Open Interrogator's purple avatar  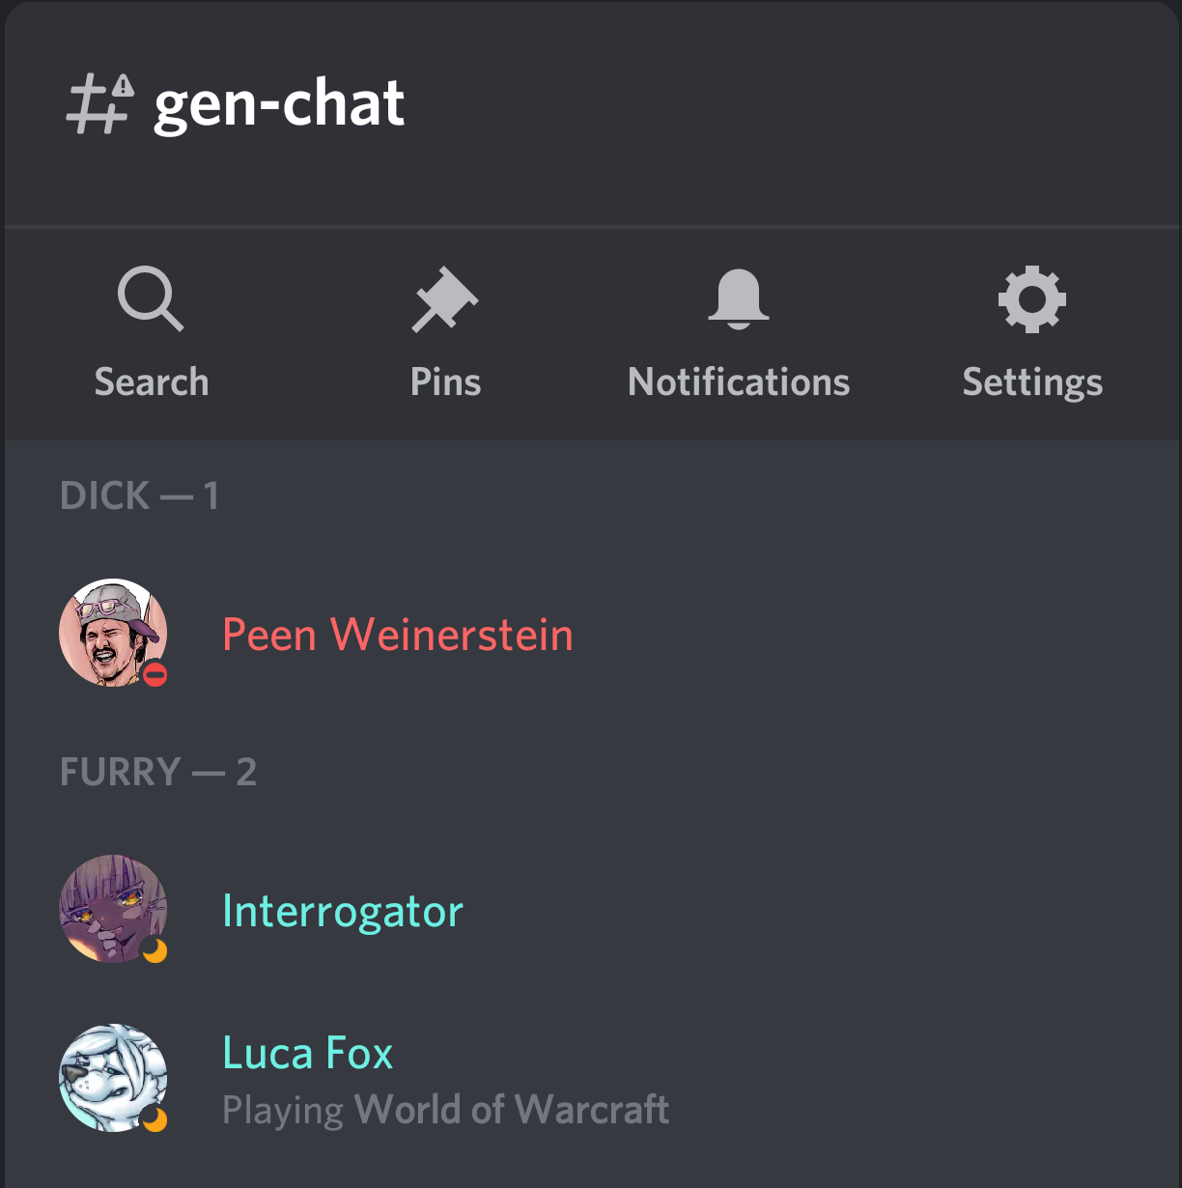pos(113,909)
